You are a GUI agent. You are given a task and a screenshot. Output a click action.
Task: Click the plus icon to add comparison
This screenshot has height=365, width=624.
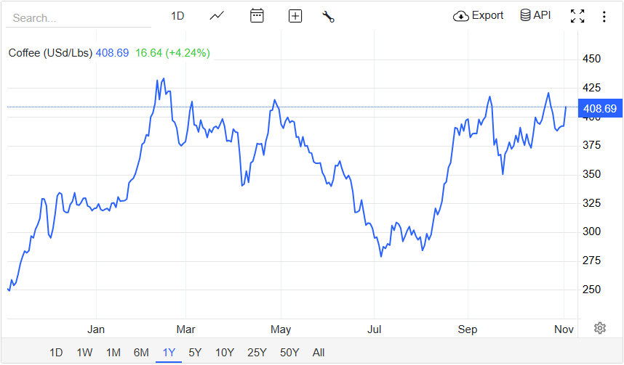point(295,16)
